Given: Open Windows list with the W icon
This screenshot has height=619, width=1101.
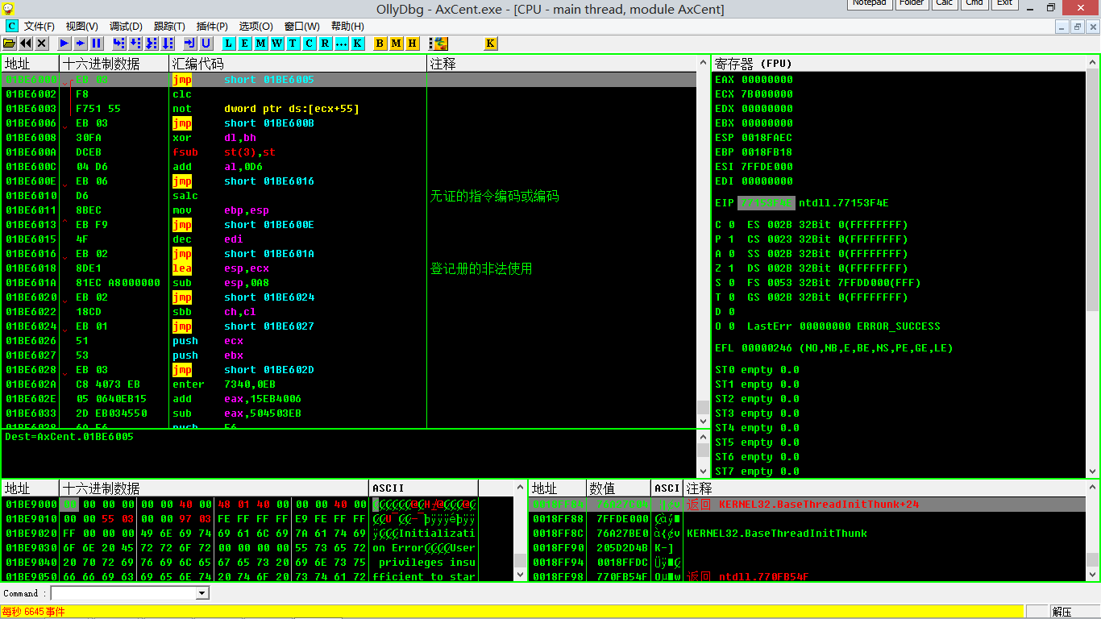Looking at the screenshot, I should [277, 43].
